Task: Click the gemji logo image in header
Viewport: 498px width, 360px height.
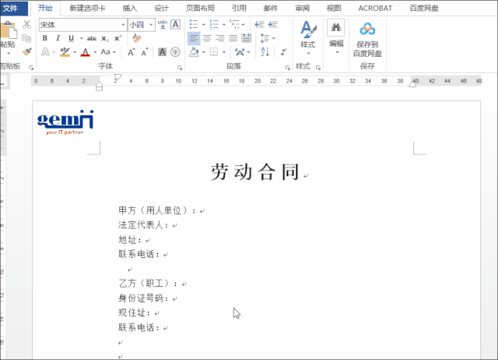Action: pyautogui.click(x=65, y=122)
